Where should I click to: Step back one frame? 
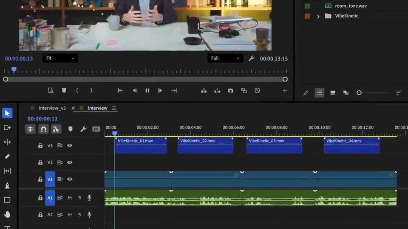(x=135, y=90)
